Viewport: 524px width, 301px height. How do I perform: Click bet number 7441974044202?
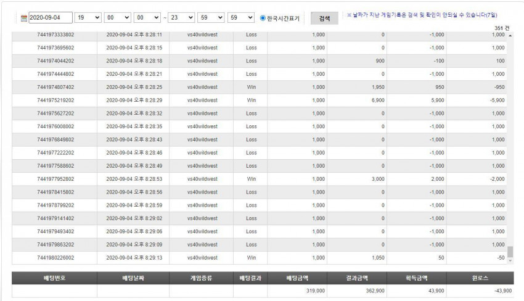tap(55, 61)
